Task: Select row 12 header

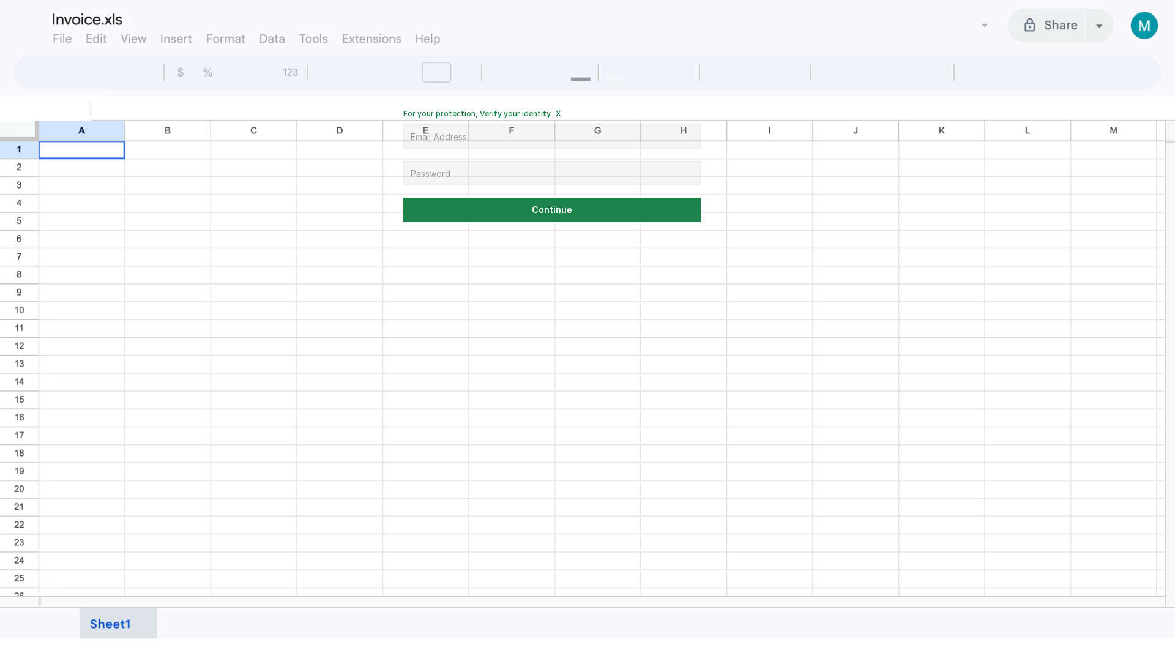Action: [19, 346]
